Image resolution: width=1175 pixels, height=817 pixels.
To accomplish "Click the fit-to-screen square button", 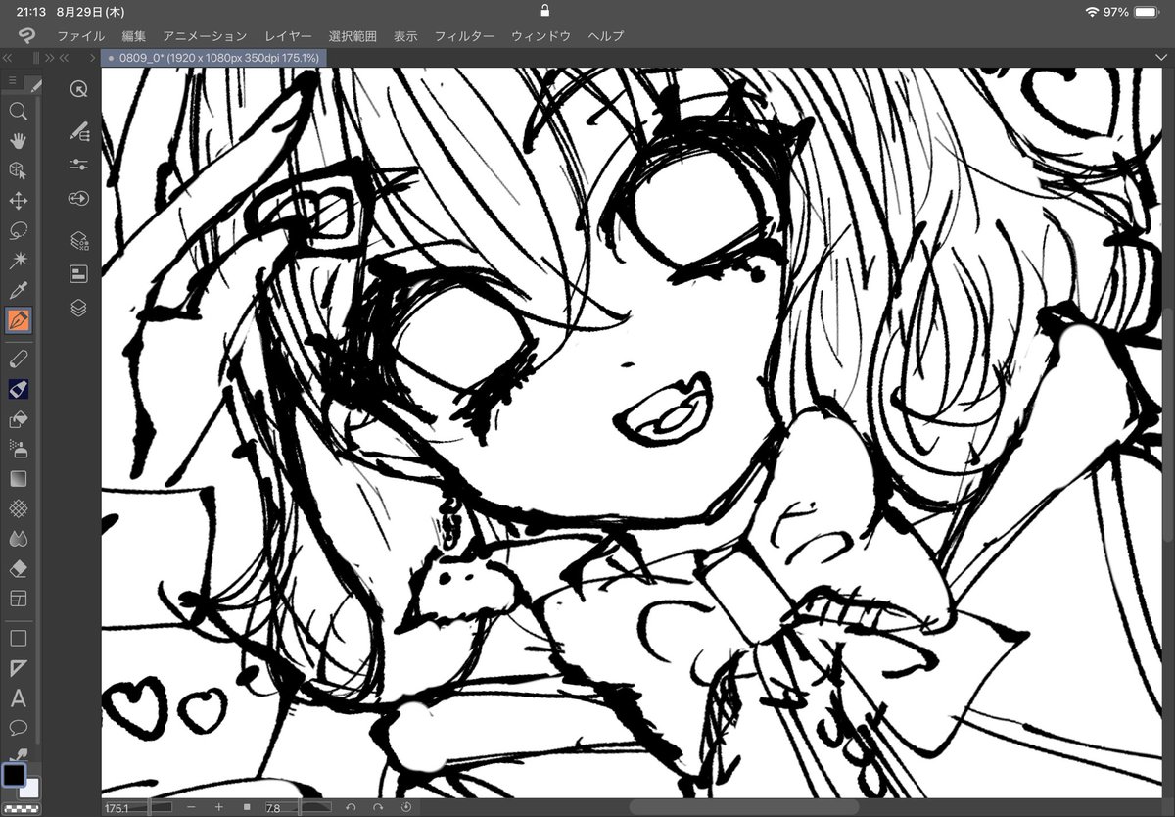I will tap(247, 807).
